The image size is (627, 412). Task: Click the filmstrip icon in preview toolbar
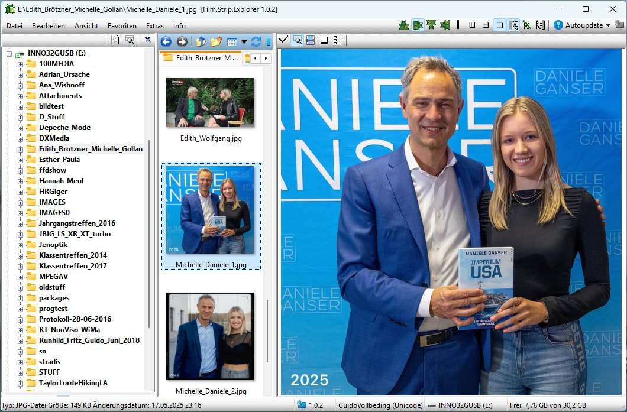tap(311, 40)
